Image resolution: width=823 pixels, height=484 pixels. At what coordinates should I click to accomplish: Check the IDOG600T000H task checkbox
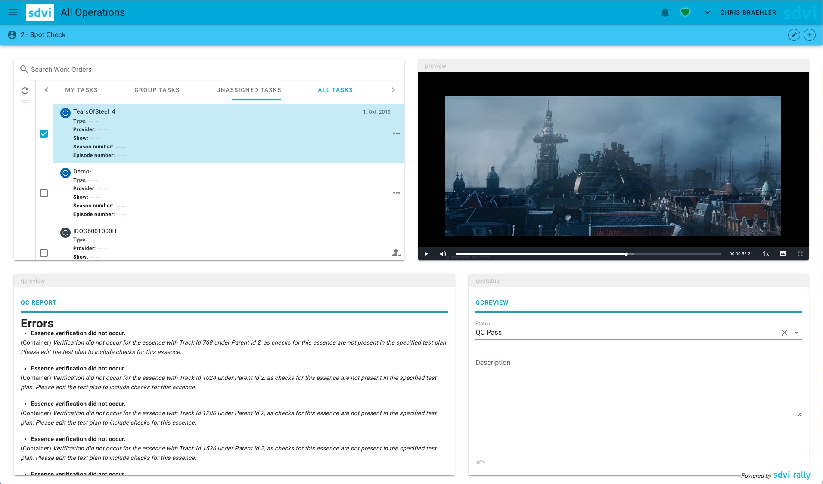(44, 253)
